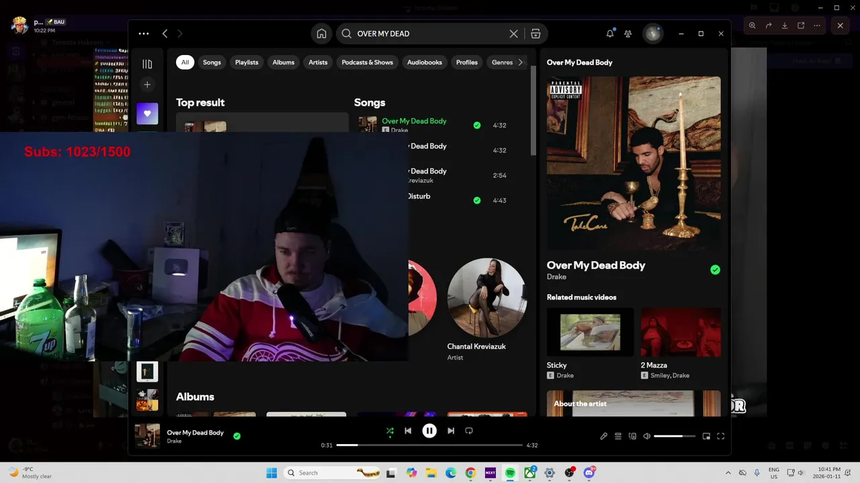Open the What's New notification bell
The image size is (860, 483).
tap(610, 34)
